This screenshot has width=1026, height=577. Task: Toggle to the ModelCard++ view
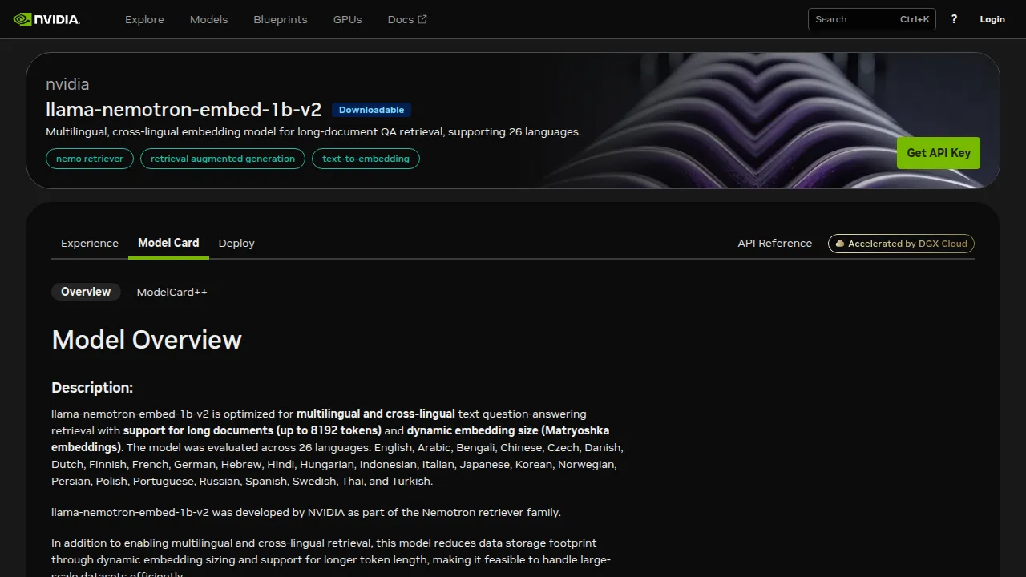click(172, 292)
